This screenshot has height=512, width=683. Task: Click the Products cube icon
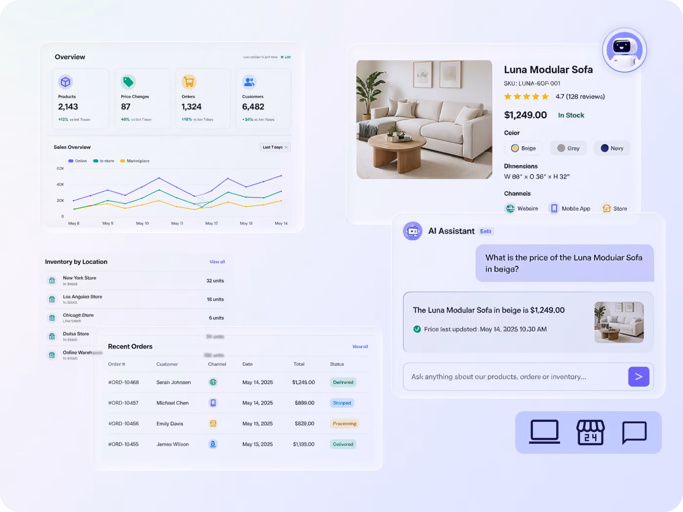coord(66,82)
